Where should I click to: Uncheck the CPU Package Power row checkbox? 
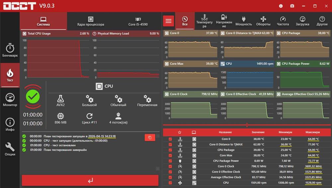click(x=170, y=161)
